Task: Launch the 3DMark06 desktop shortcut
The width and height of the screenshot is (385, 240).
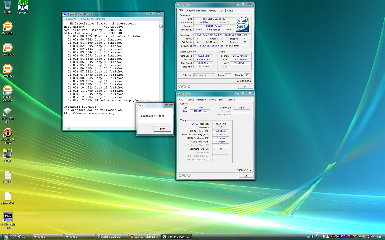Action: [x=8, y=71]
